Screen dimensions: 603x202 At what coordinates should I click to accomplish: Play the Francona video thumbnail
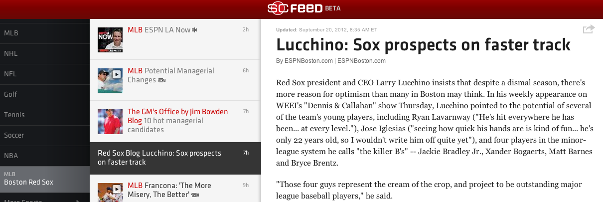click(110, 193)
